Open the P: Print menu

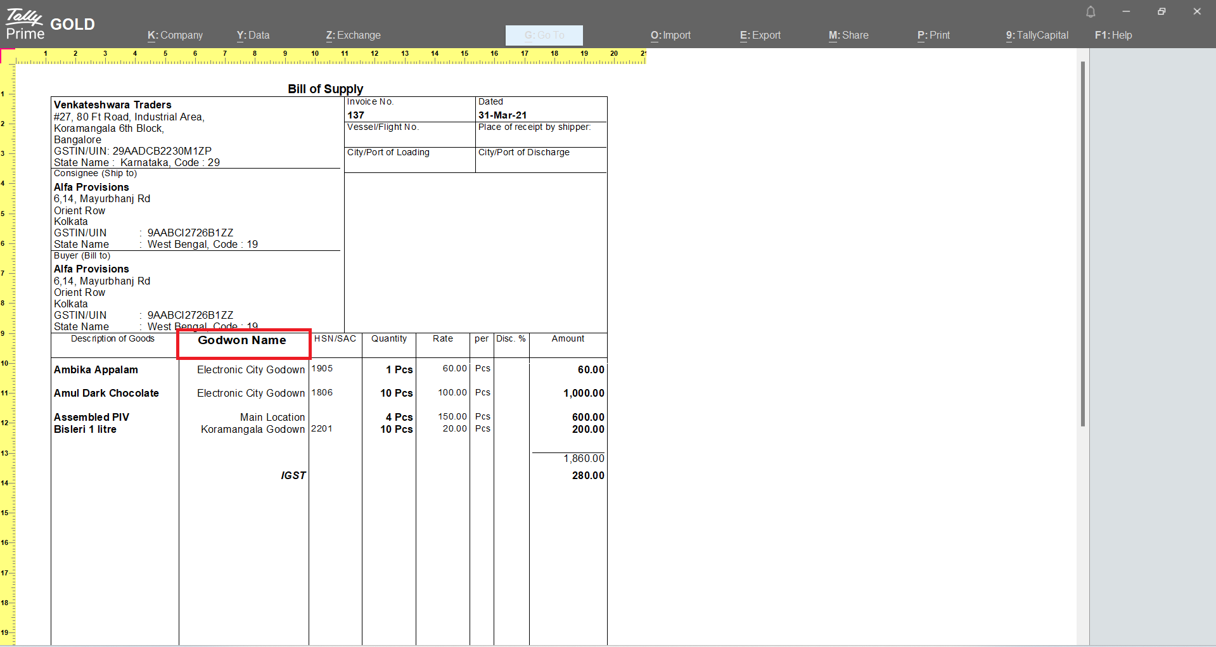click(933, 35)
